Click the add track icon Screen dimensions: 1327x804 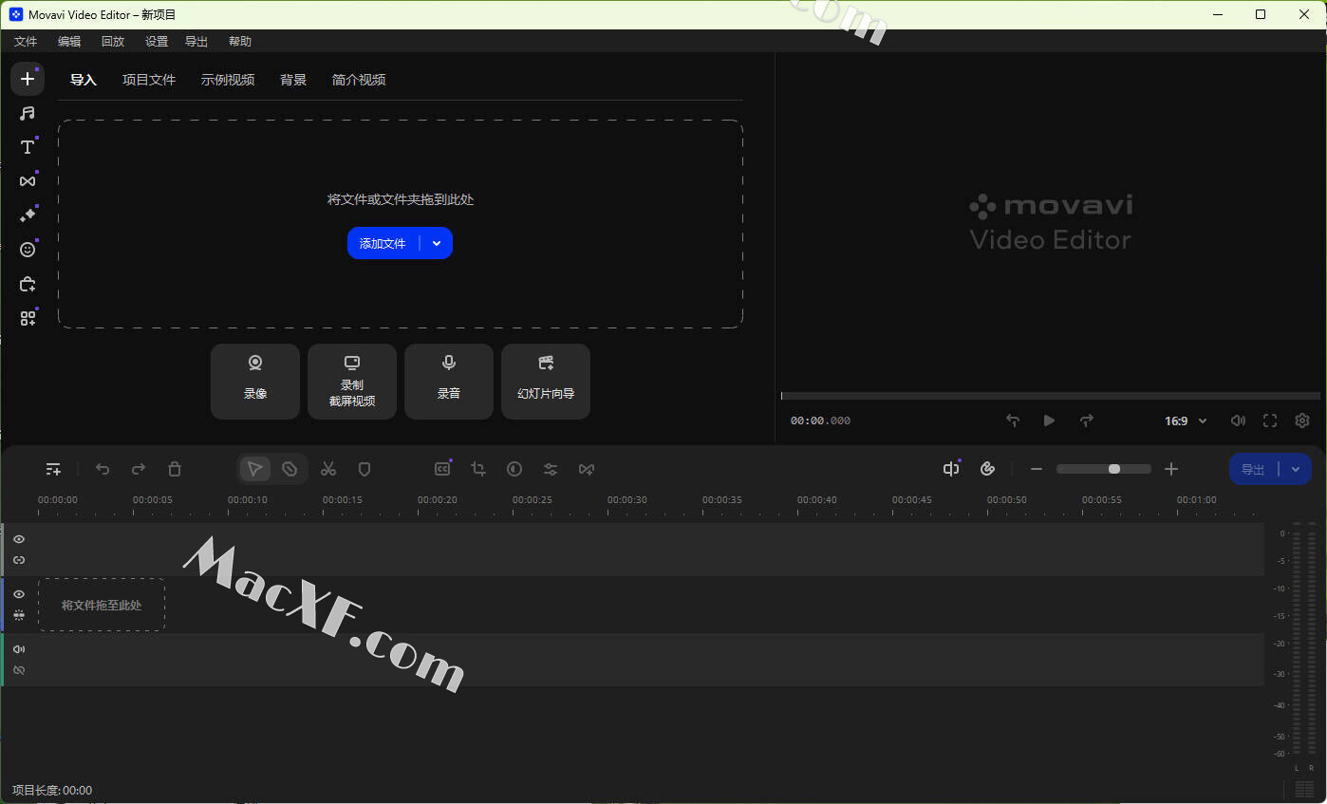click(53, 469)
